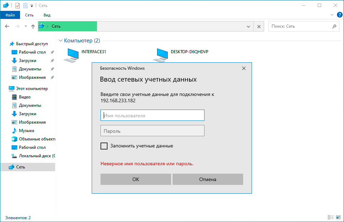Select Сеть in the navigation pane
This screenshot has width=344, height=222.
pyautogui.click(x=28, y=167)
